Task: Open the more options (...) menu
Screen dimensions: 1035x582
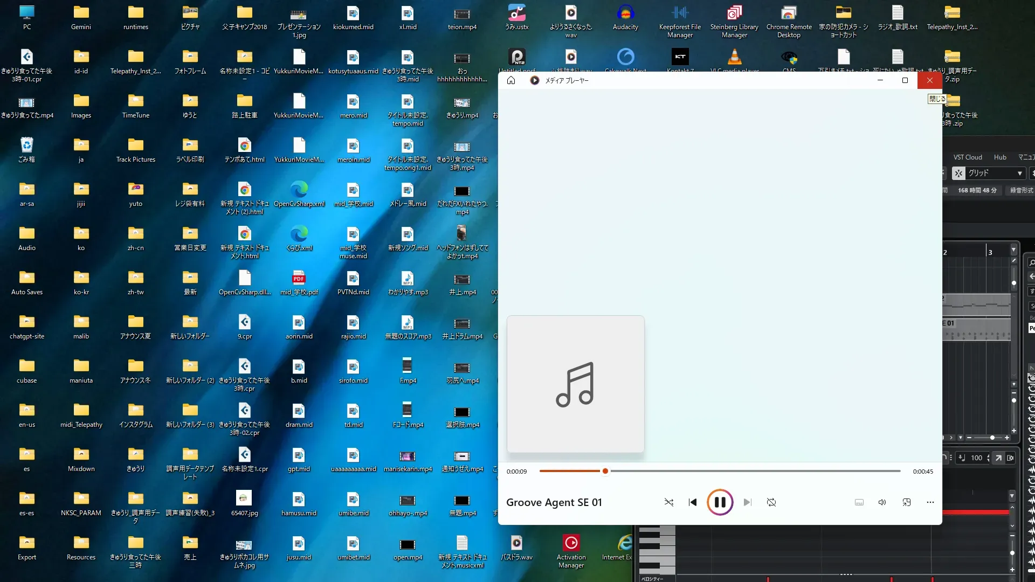Action: 930,502
